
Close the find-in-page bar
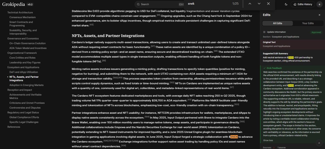click(x=268, y=4)
